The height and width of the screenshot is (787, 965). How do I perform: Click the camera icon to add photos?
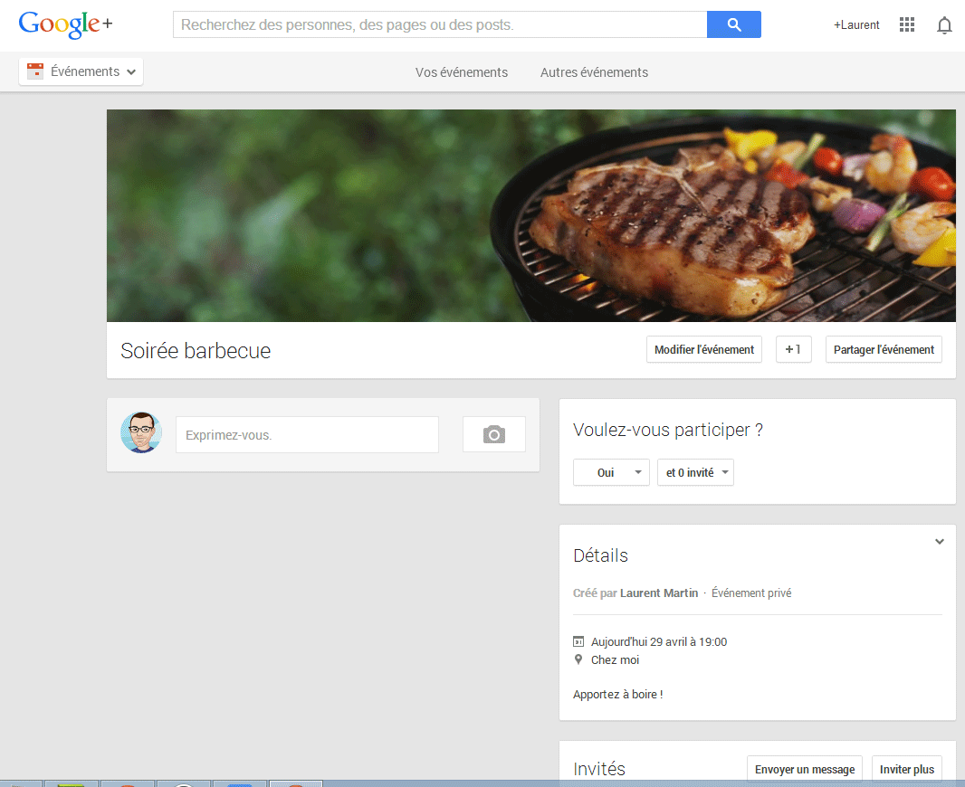tap(493, 435)
